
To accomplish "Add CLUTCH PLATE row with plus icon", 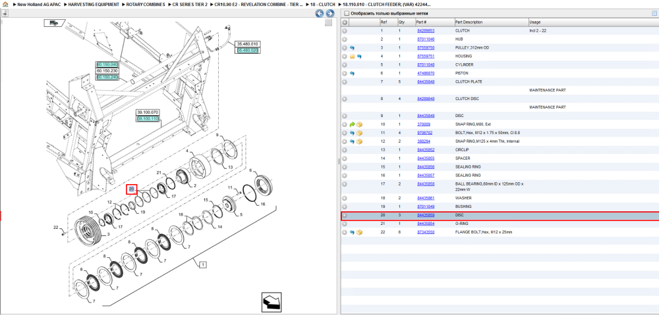I will [x=345, y=82].
